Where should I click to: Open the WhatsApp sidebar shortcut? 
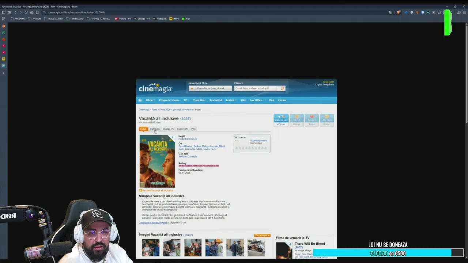(4, 33)
